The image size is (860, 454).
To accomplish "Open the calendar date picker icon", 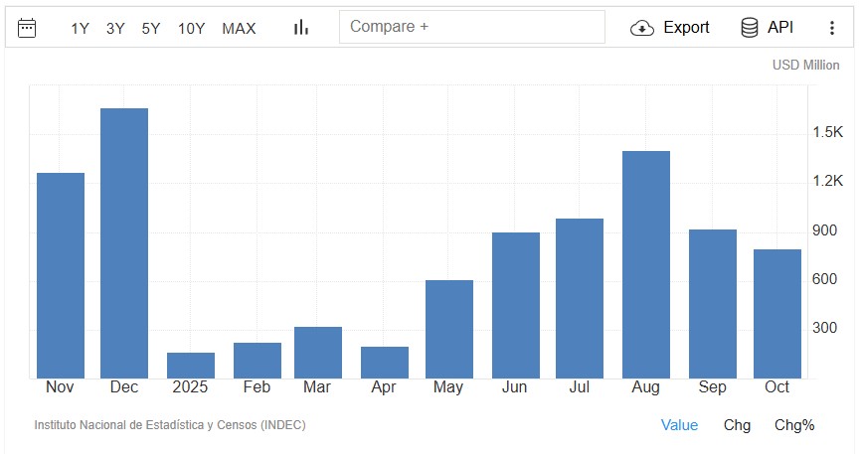I will coord(27,28).
